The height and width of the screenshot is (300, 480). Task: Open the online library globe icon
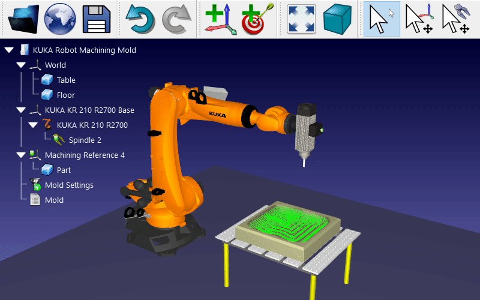(60, 19)
